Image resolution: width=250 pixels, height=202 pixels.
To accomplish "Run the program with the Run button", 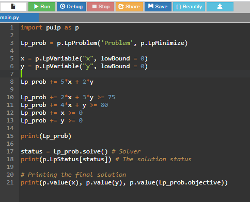I will (x=42, y=7).
